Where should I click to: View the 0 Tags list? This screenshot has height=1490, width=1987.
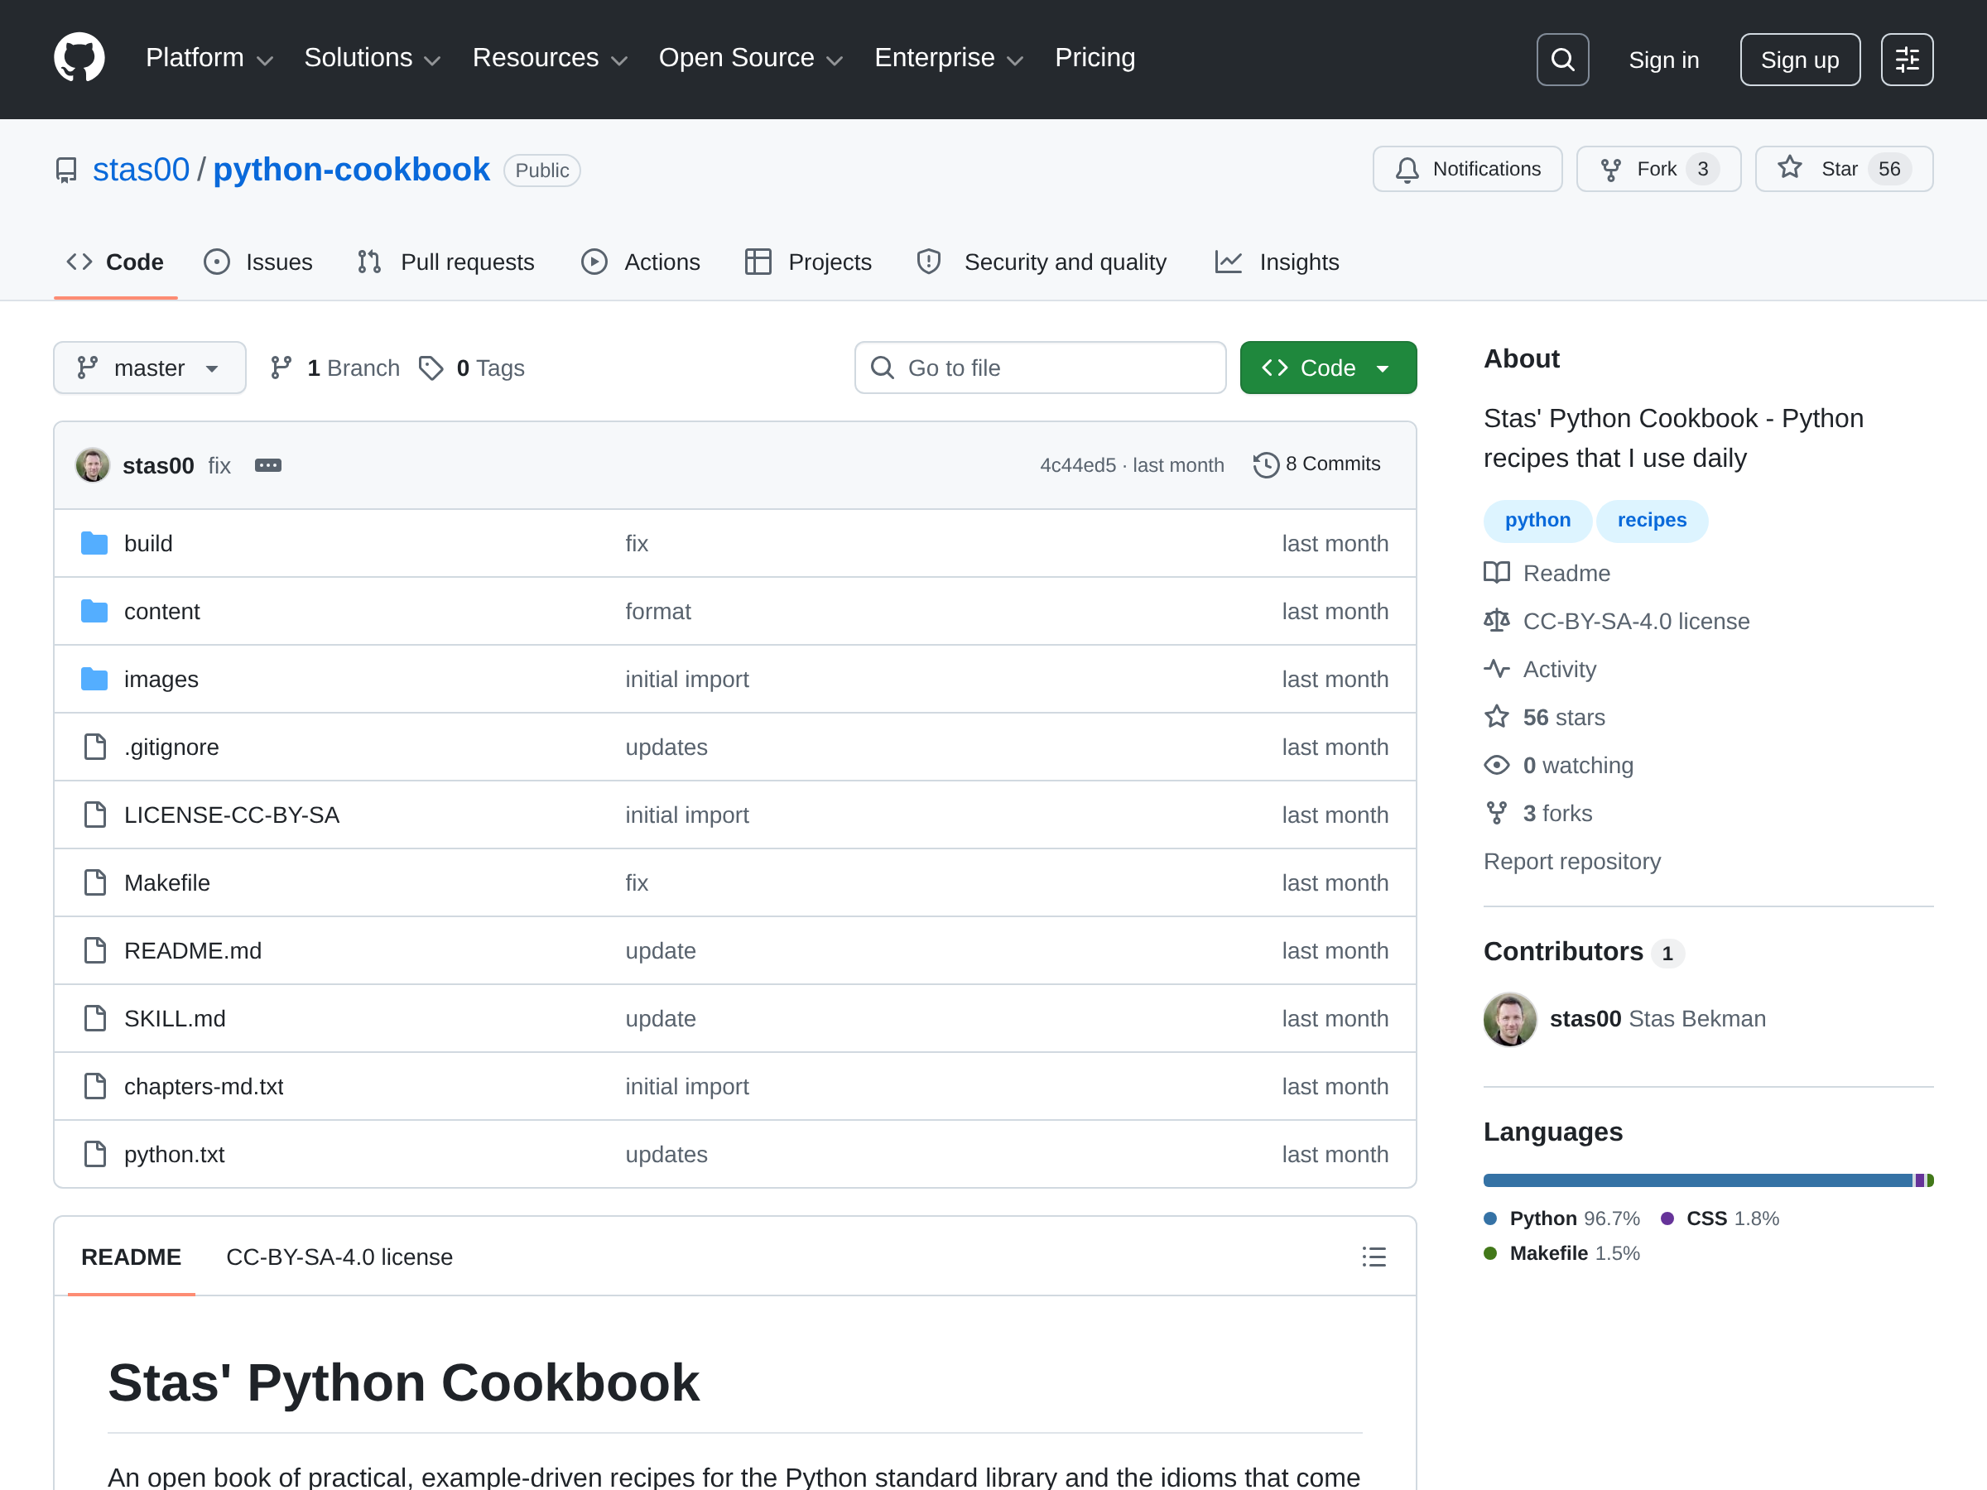(x=472, y=368)
